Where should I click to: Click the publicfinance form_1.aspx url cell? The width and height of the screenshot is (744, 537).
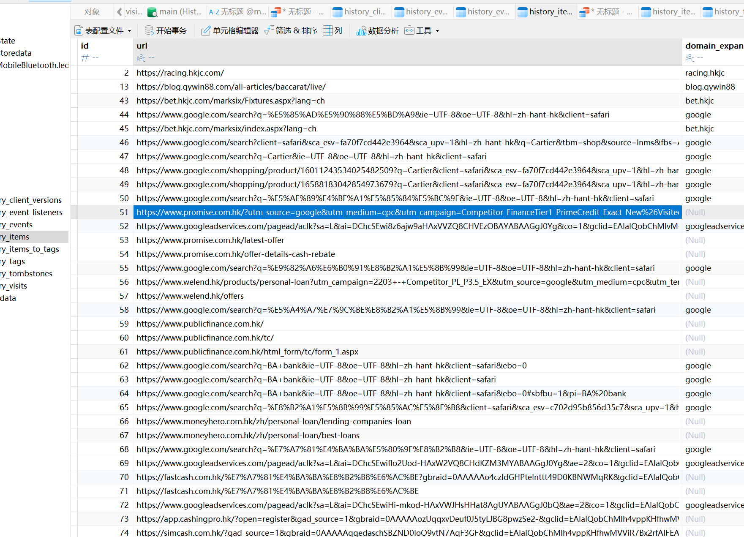(407, 352)
